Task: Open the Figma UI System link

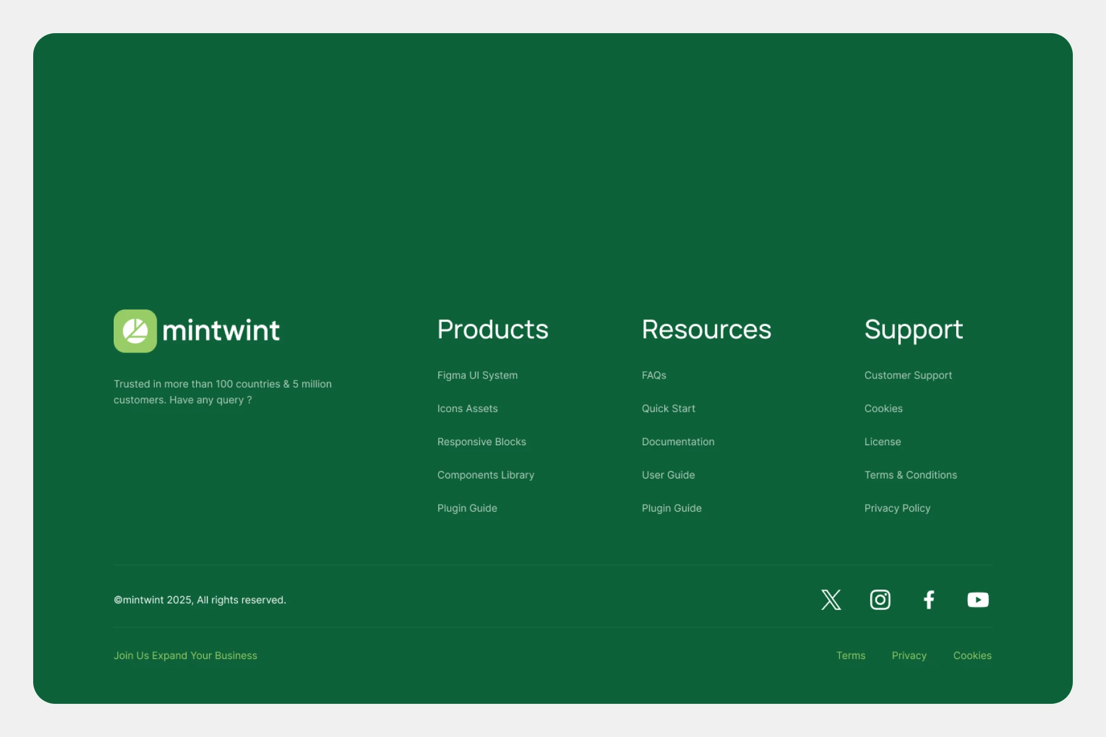Action: [x=477, y=375]
